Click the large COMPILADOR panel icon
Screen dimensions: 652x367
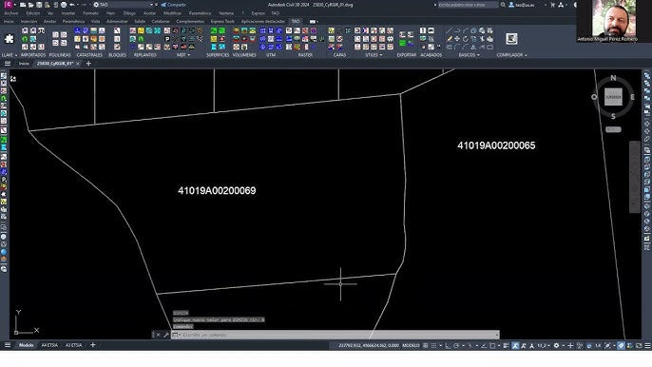tap(511, 39)
